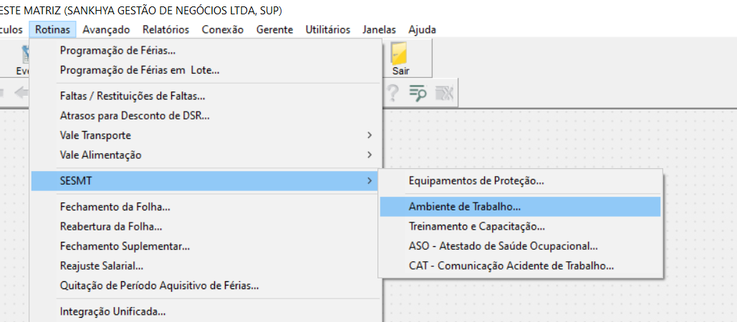737x322 pixels.
Task: Click the Sair door icon
Action: click(x=400, y=54)
